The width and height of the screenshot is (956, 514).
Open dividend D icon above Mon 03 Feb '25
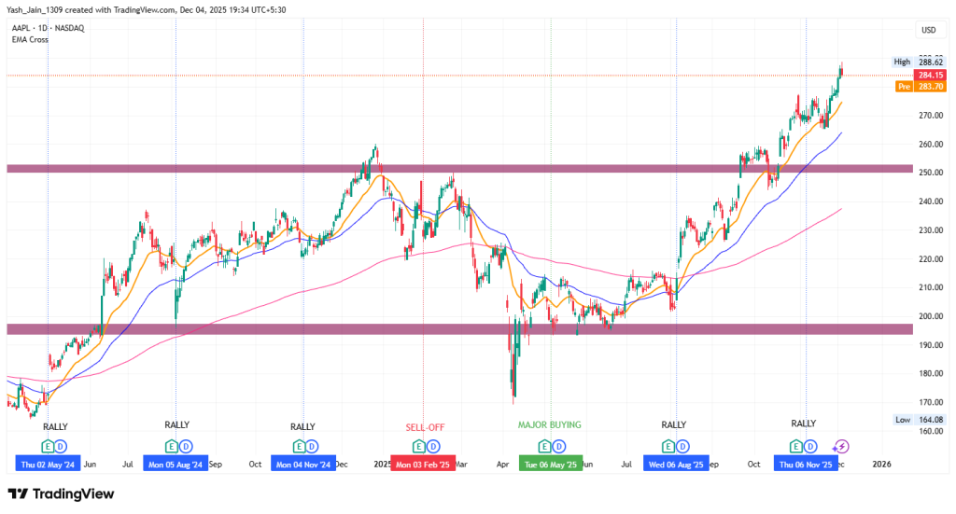tap(432, 447)
